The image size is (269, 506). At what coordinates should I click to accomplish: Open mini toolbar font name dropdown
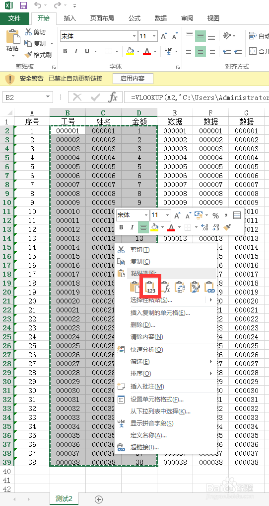click(x=146, y=215)
